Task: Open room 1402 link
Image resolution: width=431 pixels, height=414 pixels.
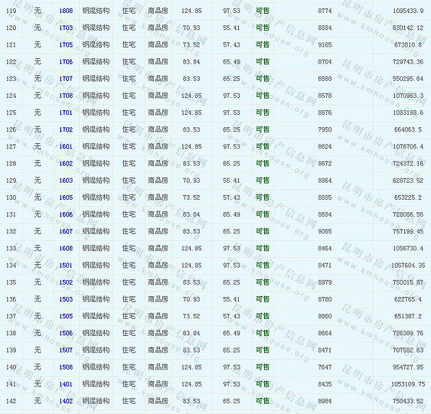Action: point(66,401)
